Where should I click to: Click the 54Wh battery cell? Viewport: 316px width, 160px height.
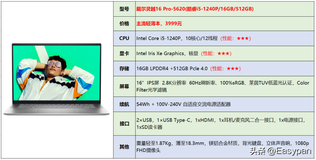coord(225,105)
